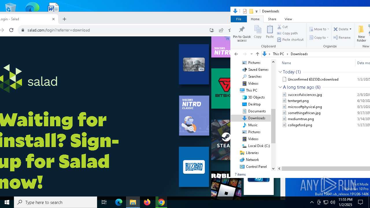Click Discord Nitro Classic card

194,116
